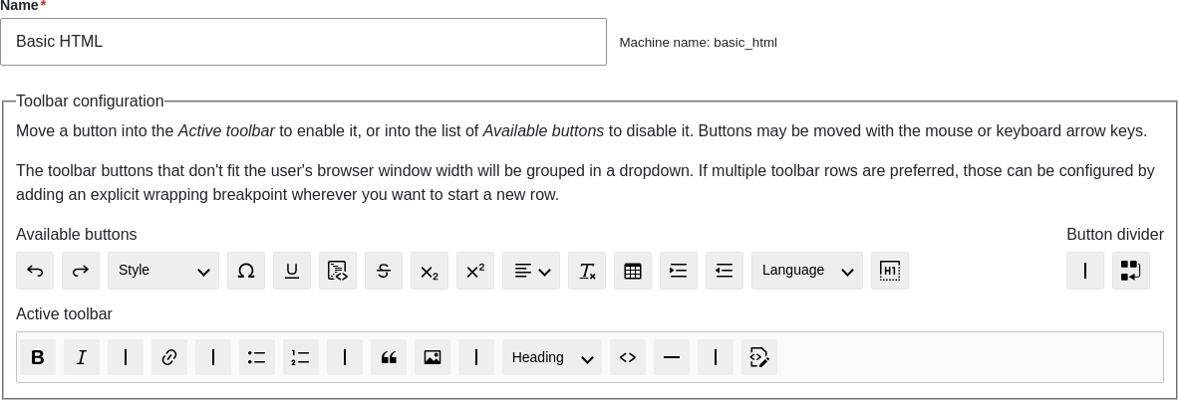Click the Available buttons label
1178x400 pixels.
(x=77, y=234)
